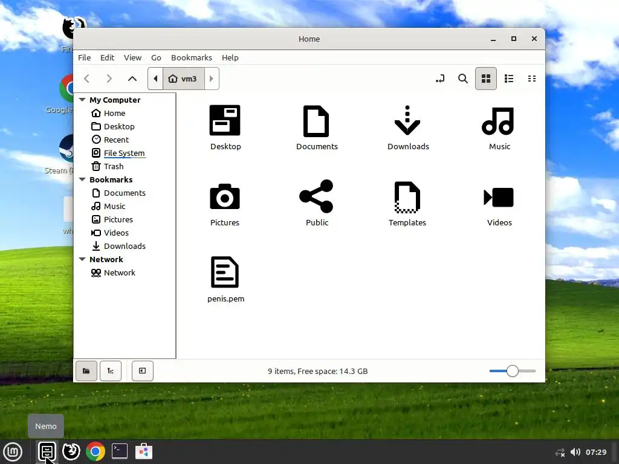Select the Pictures camera folder icon
Image resolution: width=619 pixels, height=464 pixels.
(225, 196)
